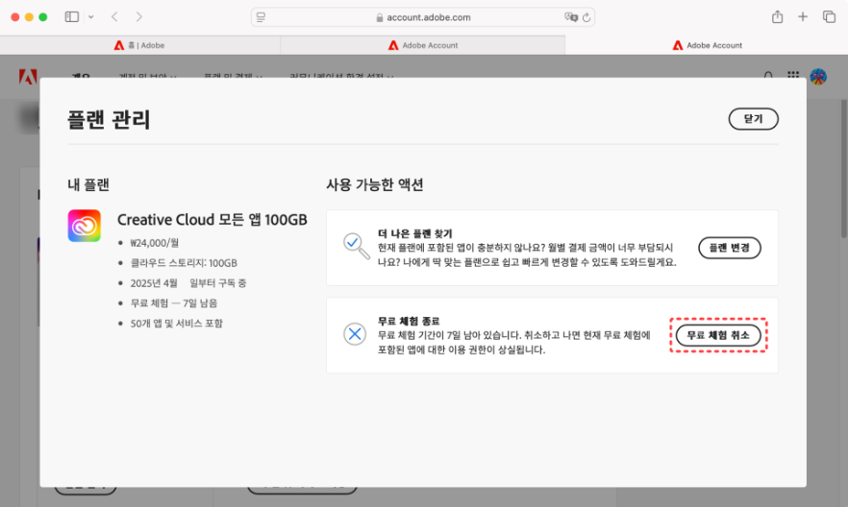Click the Creative Cloud app icon
The height and width of the screenshot is (507, 848).
coord(85,226)
